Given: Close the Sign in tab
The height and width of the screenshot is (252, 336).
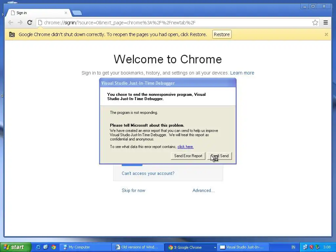Looking at the screenshot, I should tap(66, 13).
